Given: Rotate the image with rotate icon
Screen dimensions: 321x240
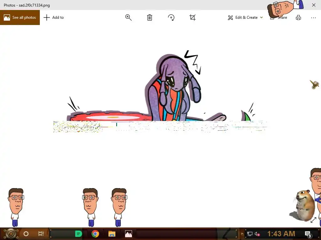Looking at the screenshot, I should click(x=171, y=17).
